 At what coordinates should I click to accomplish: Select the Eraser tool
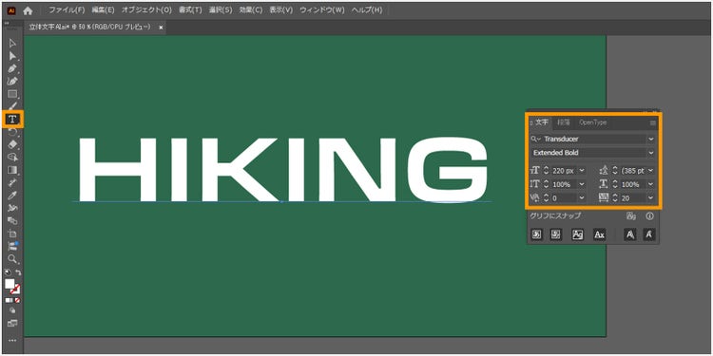click(12, 144)
